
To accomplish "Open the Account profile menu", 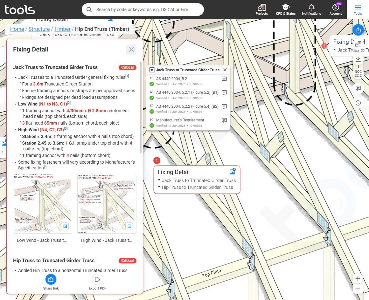I will [335, 9].
